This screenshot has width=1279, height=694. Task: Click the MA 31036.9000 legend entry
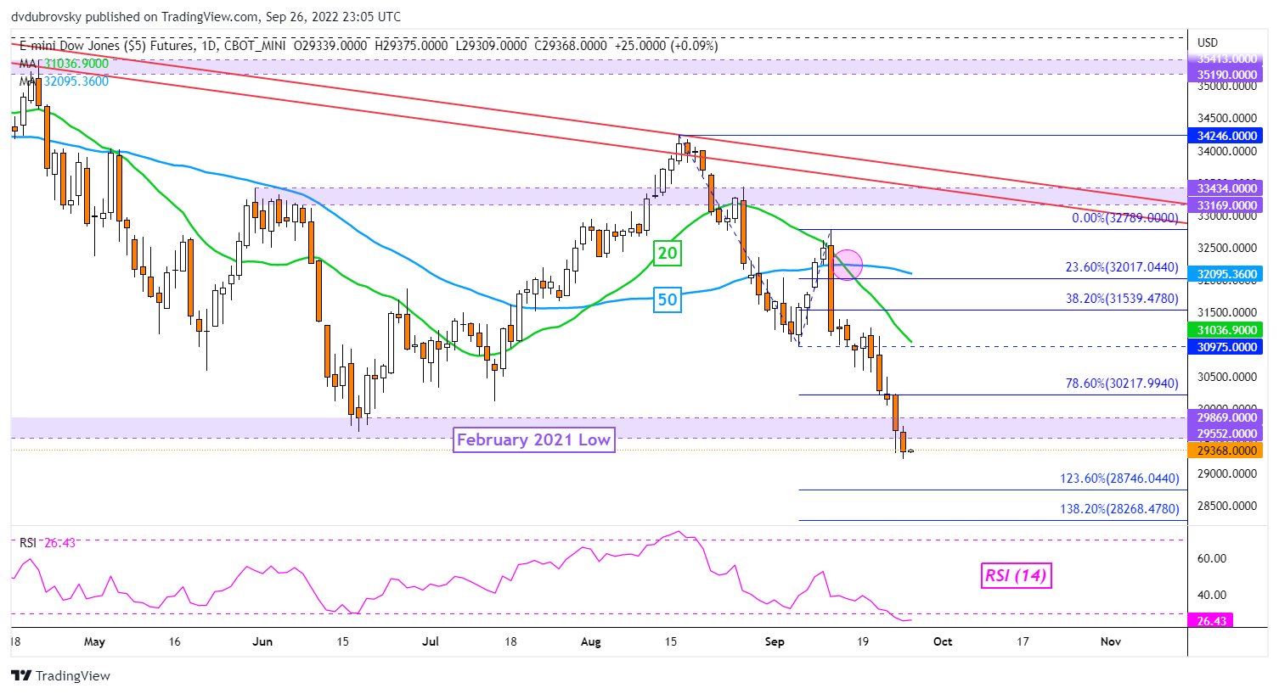pyautogui.click(x=65, y=64)
